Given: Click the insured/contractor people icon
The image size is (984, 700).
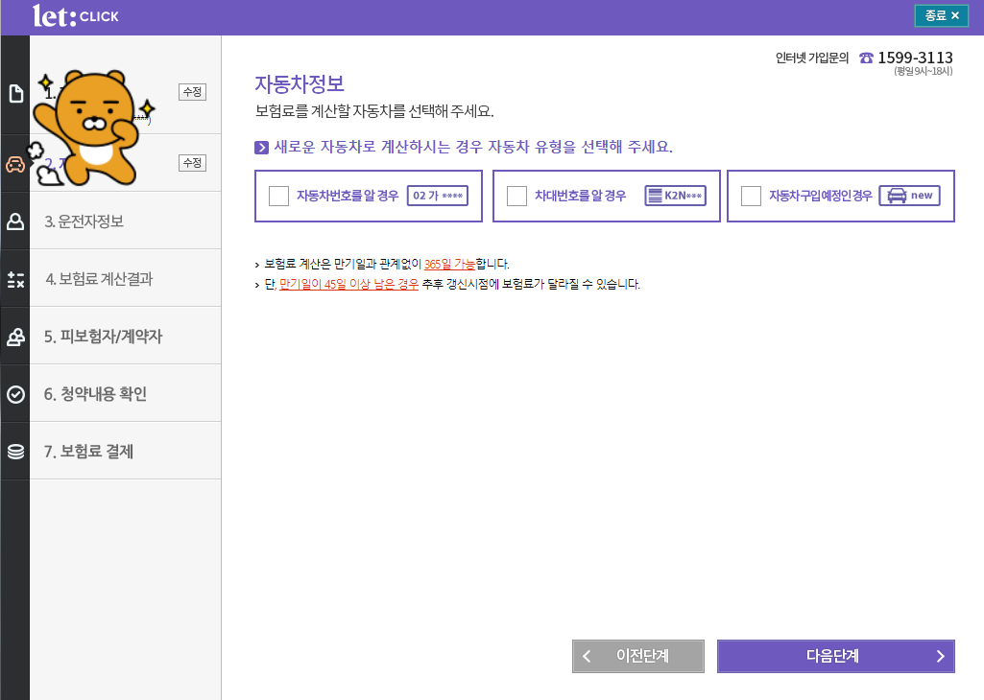Looking at the screenshot, I should (x=15, y=337).
